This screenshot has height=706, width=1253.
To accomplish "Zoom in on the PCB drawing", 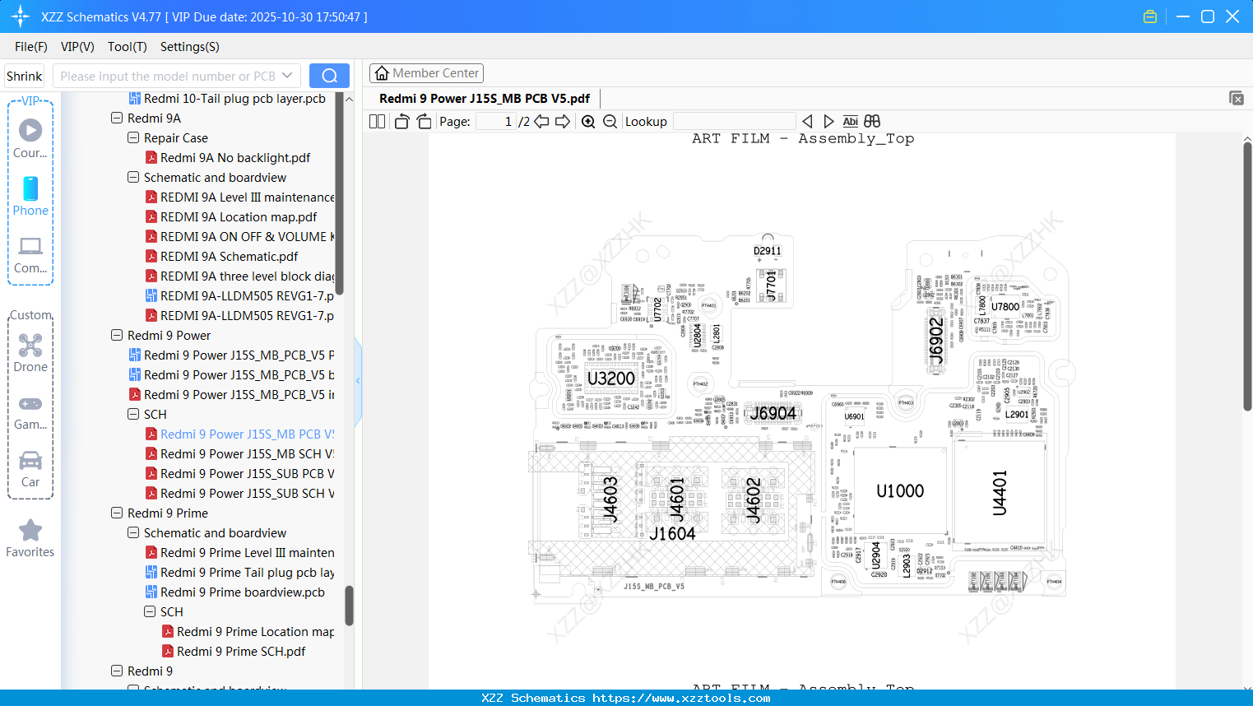I will (588, 122).
